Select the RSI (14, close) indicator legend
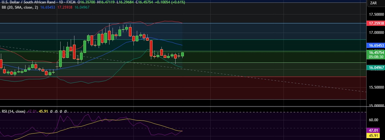Screen dimensions: 385x140 pos(13,111)
